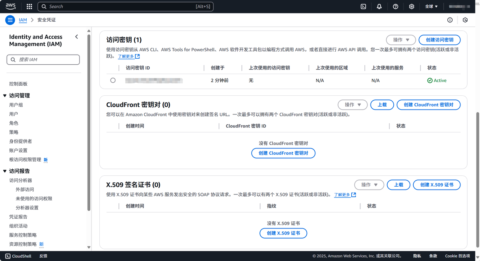Image resolution: width=480 pixels, height=261 pixels.
Task: Click the 上载 button for CloudFront key pairs
Action: click(382, 105)
